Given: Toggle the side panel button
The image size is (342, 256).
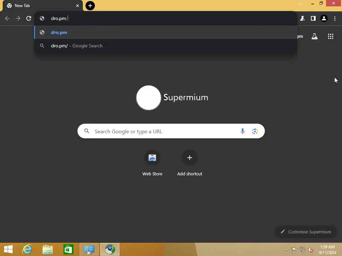Looking at the screenshot, I should (313, 19).
